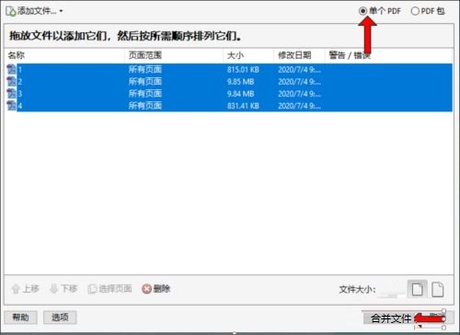Click PDF icon of file 4

(12, 106)
